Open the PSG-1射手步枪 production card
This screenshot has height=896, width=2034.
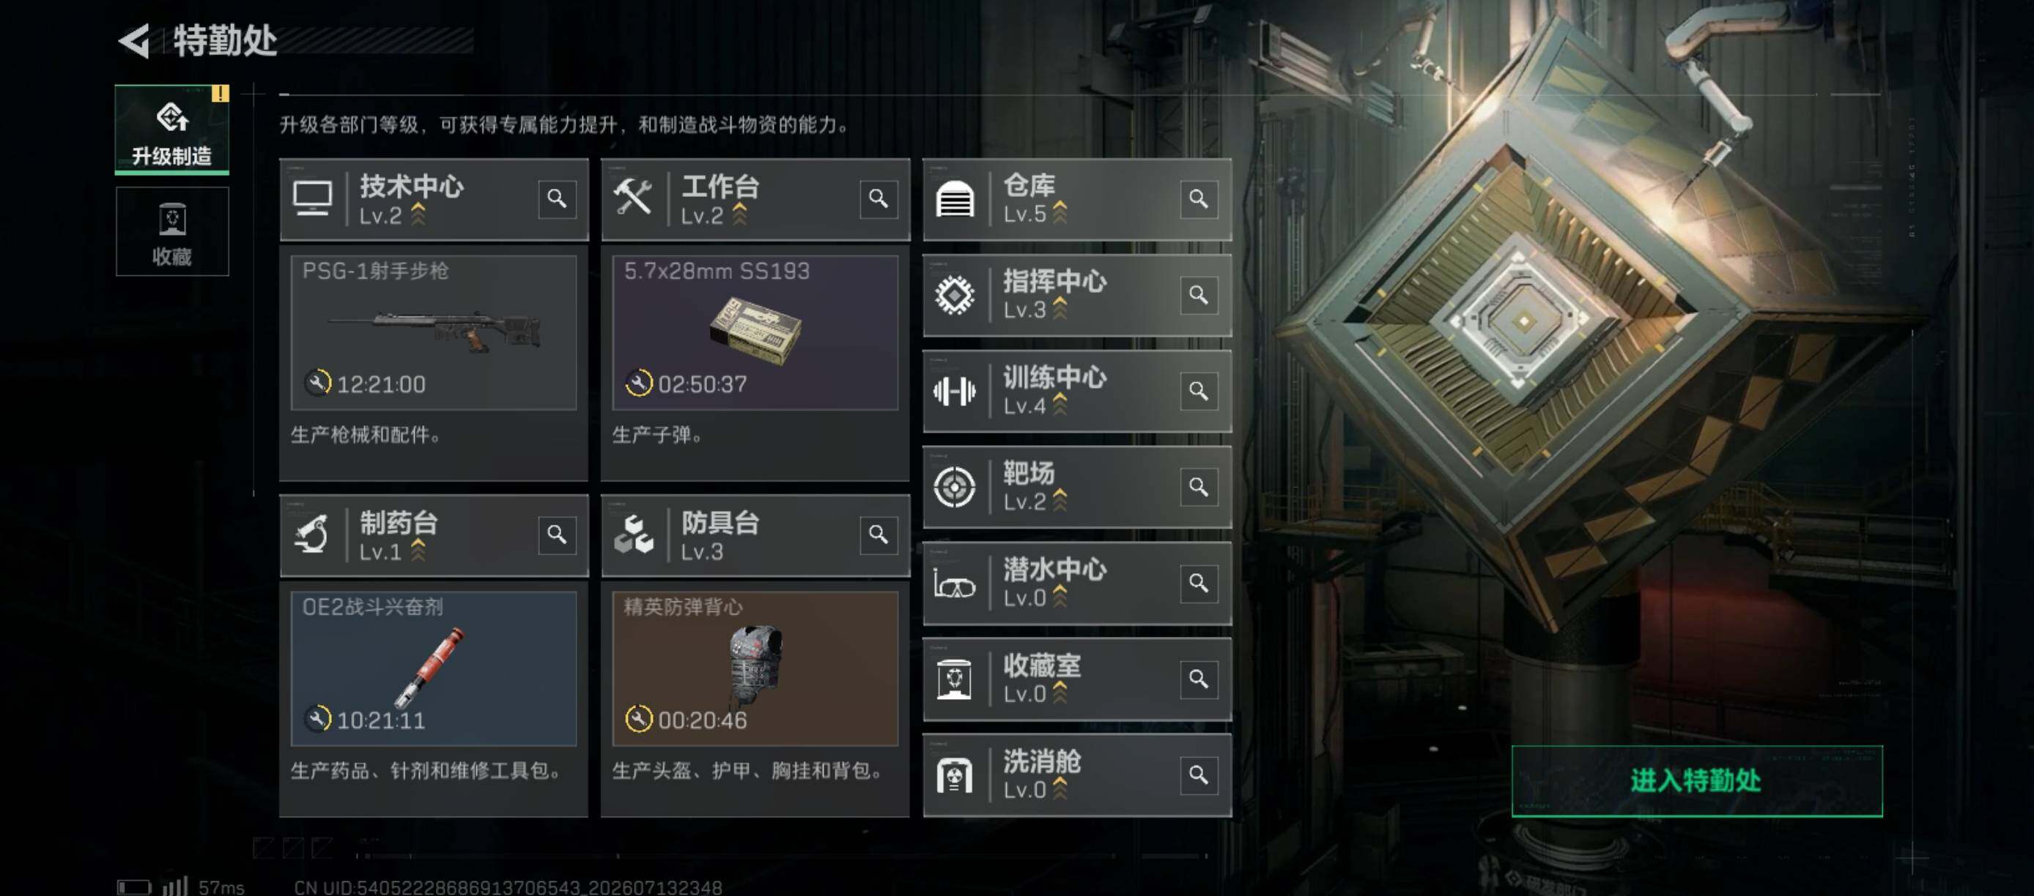click(x=434, y=332)
